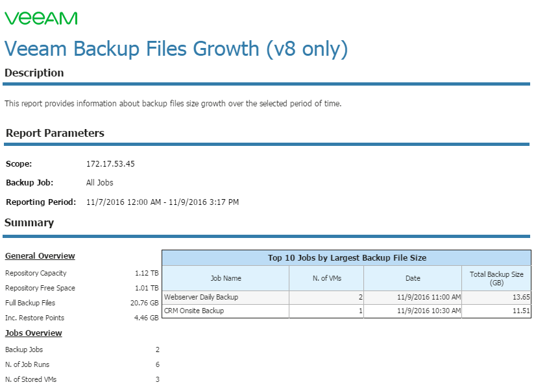This screenshot has height=391, width=536.
Task: Click the backup size value 13.65
Action: click(x=521, y=297)
